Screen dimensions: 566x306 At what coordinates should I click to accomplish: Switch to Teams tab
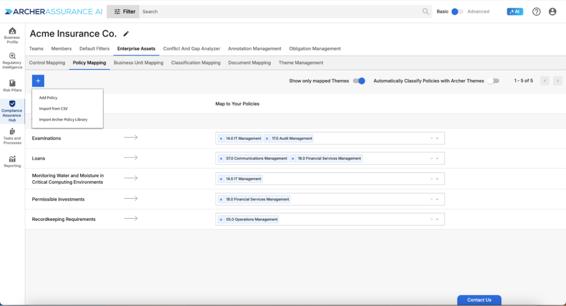36,49
